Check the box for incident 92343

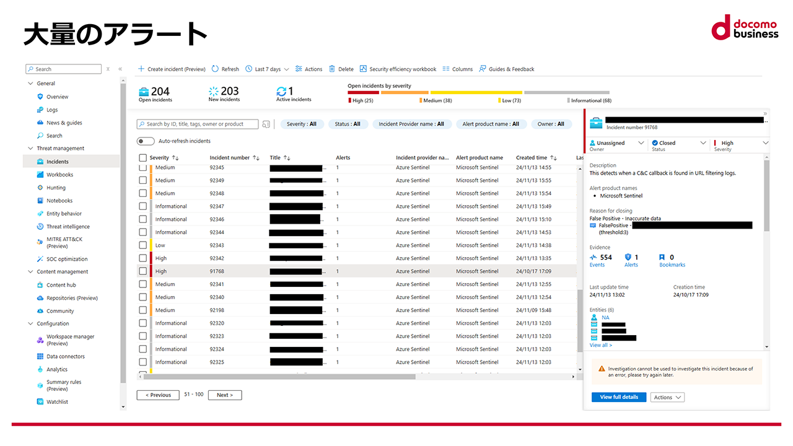[143, 245]
